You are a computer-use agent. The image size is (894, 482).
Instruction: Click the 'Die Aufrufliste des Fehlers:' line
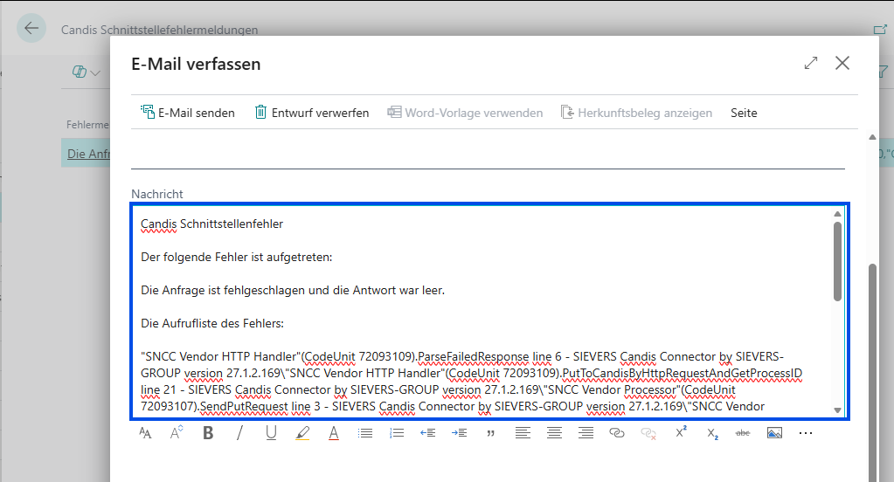tap(212, 323)
